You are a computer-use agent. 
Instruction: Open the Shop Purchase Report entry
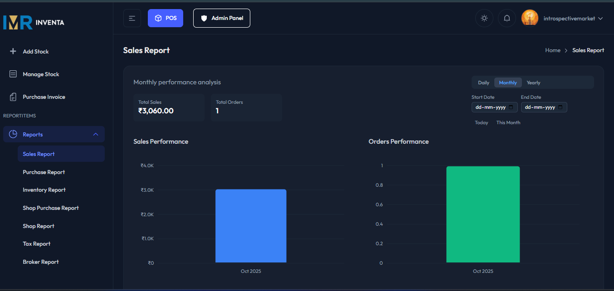(x=50, y=208)
